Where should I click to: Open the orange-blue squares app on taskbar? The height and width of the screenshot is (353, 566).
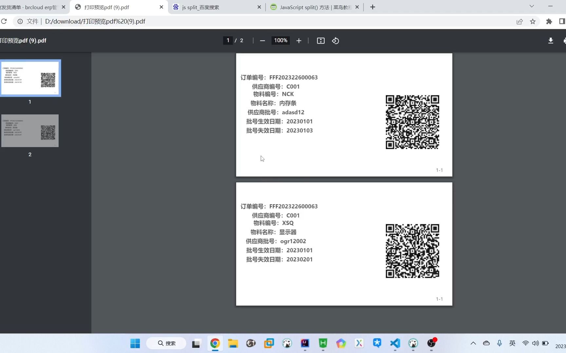(x=269, y=343)
